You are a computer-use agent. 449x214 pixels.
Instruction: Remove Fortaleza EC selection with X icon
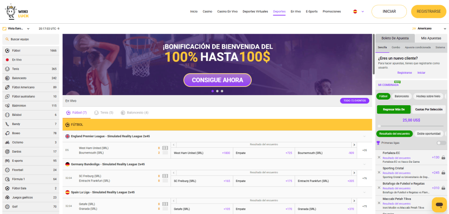[379, 157]
